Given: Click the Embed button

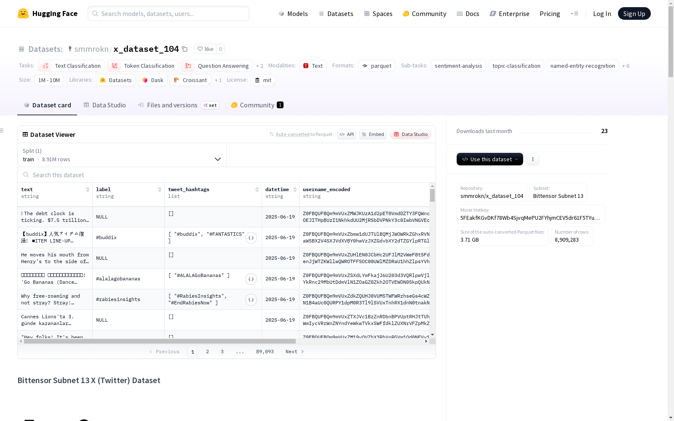Looking at the screenshot, I should [x=373, y=134].
